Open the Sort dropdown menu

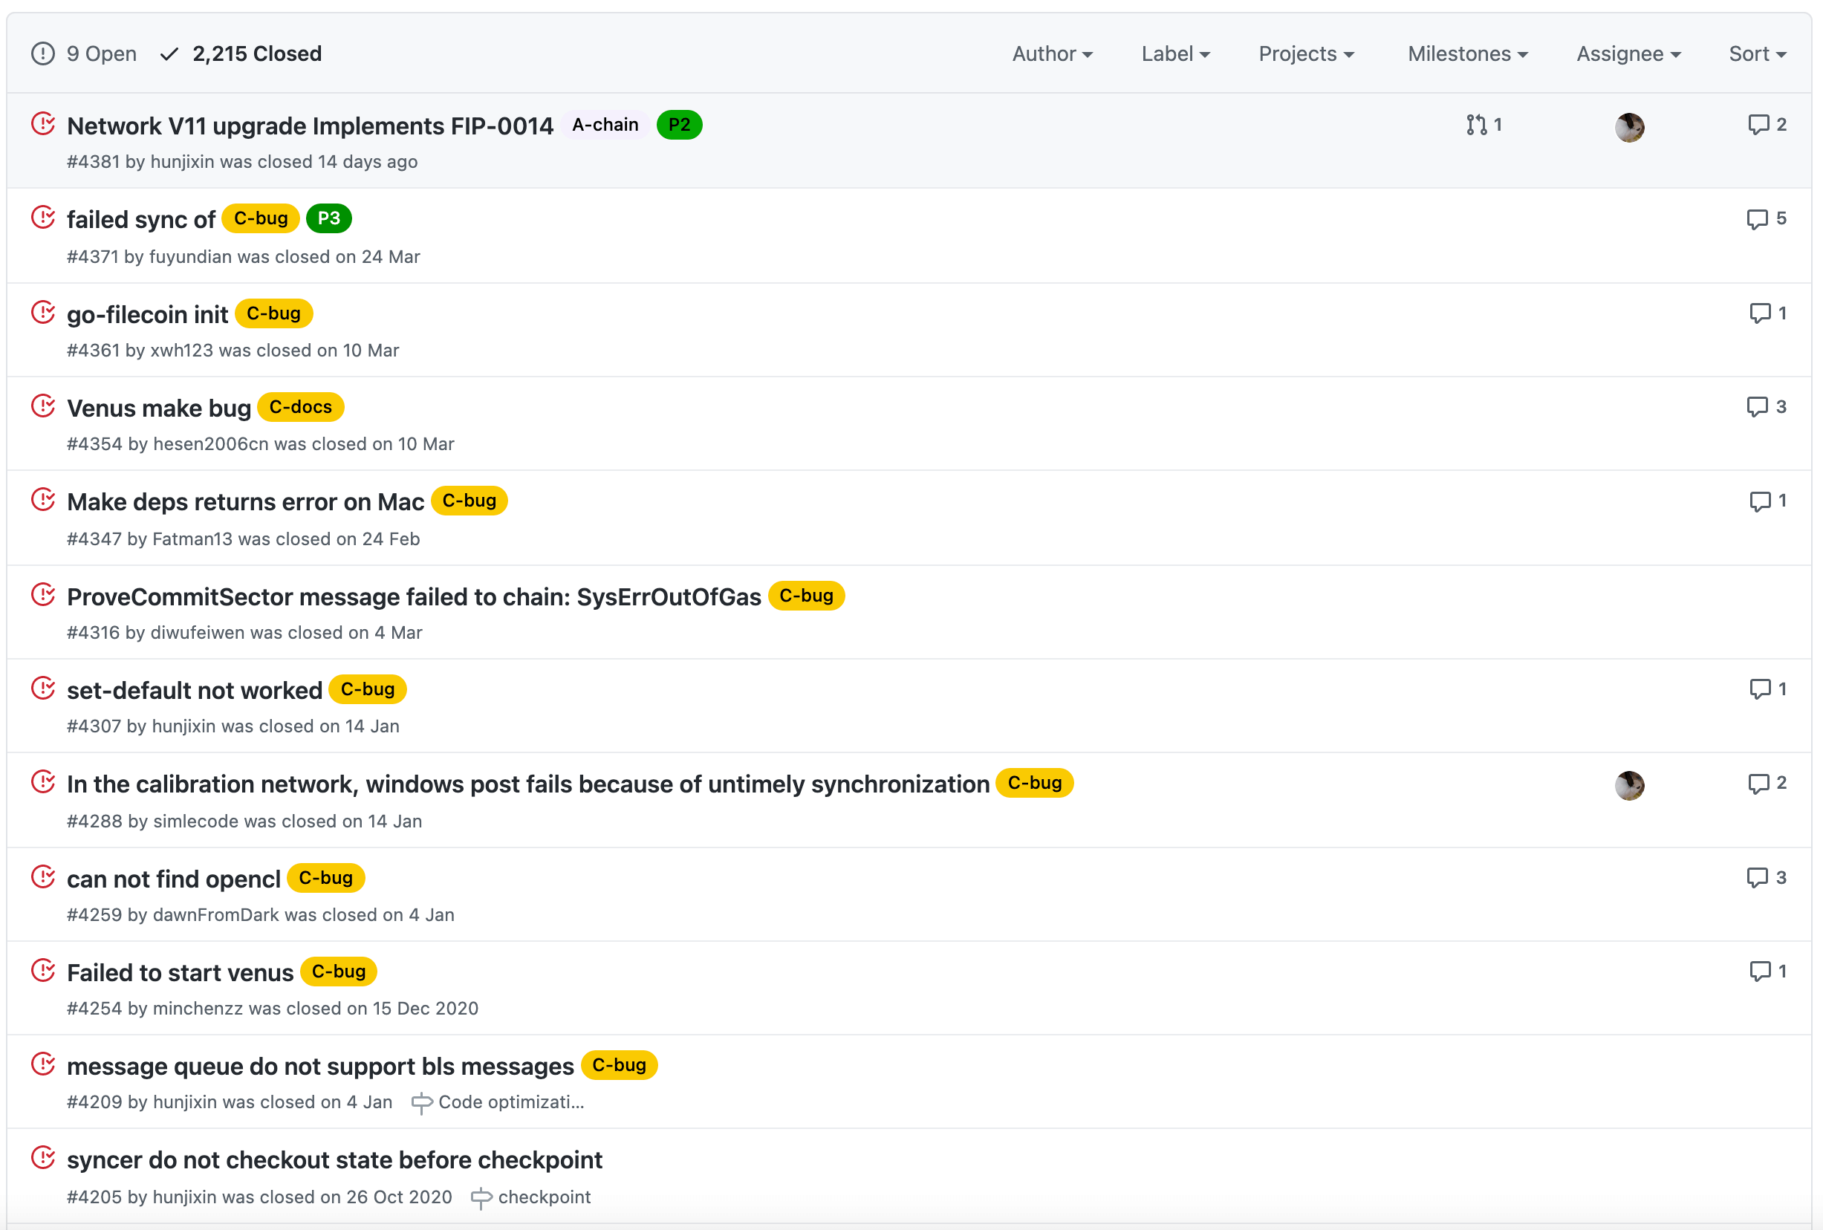click(1757, 54)
